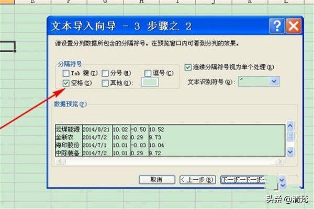Click the 取消 cancel button

(x=157, y=180)
